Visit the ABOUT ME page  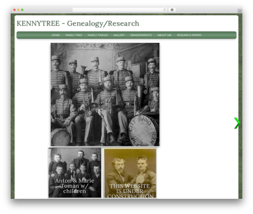[164, 35]
